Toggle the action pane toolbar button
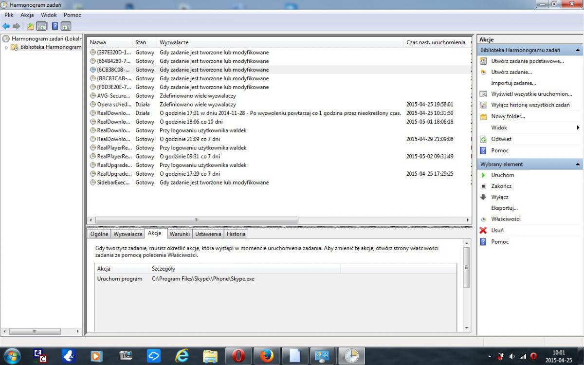 click(66, 26)
